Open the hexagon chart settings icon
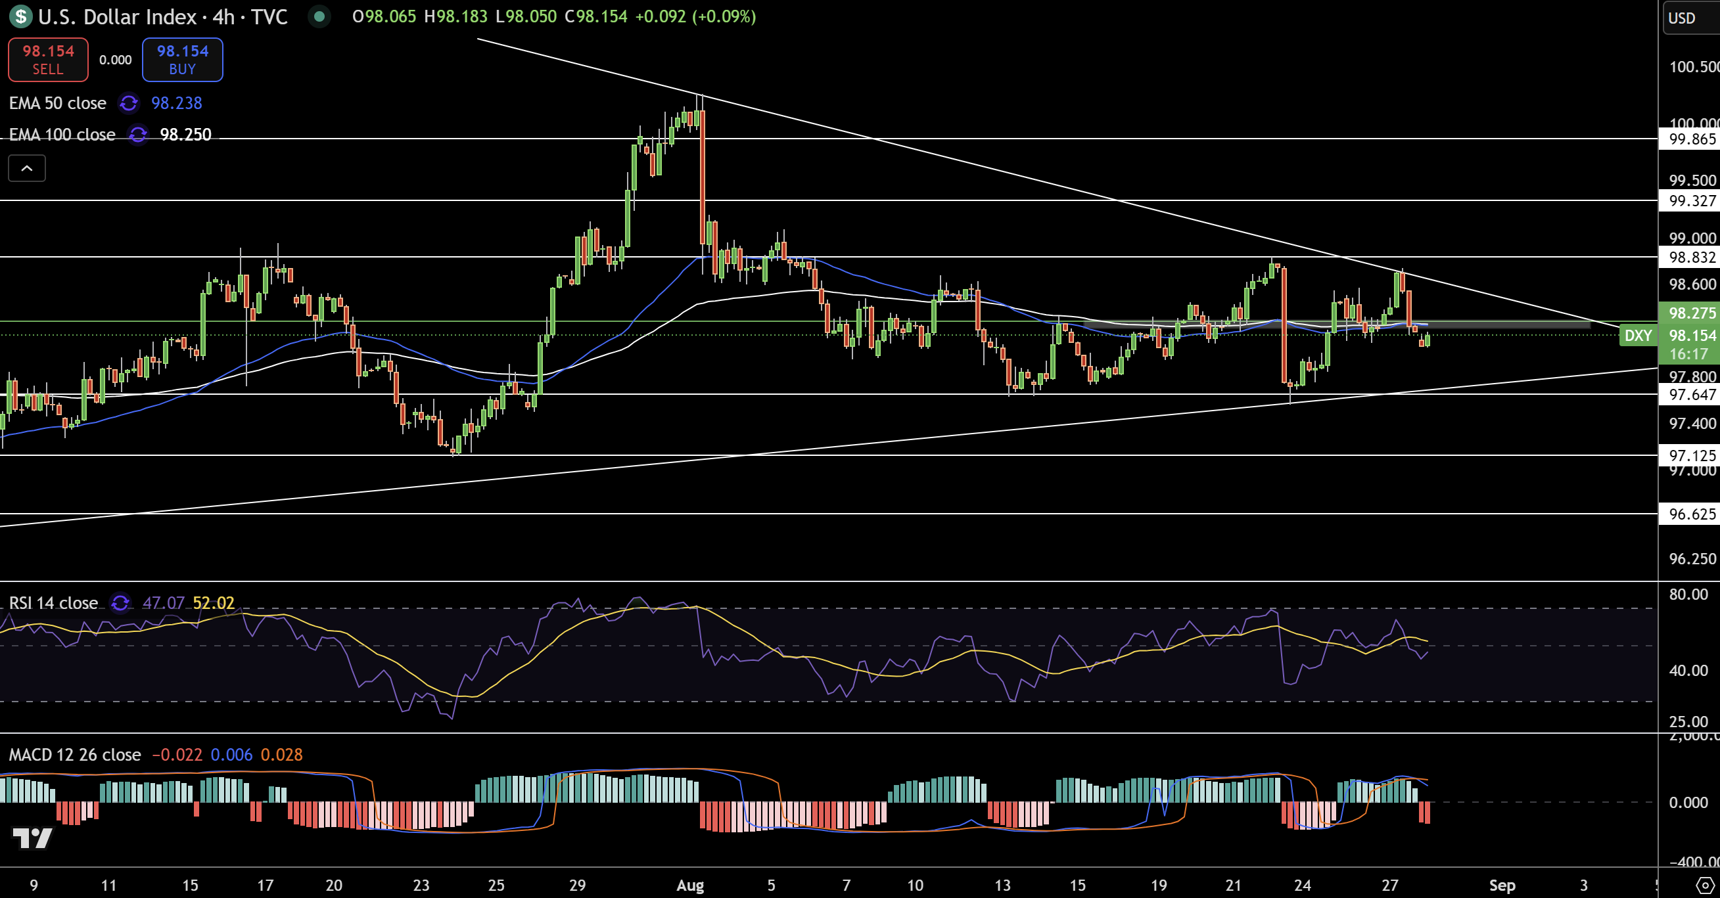Screen dimensions: 1720x898 coord(1705,886)
